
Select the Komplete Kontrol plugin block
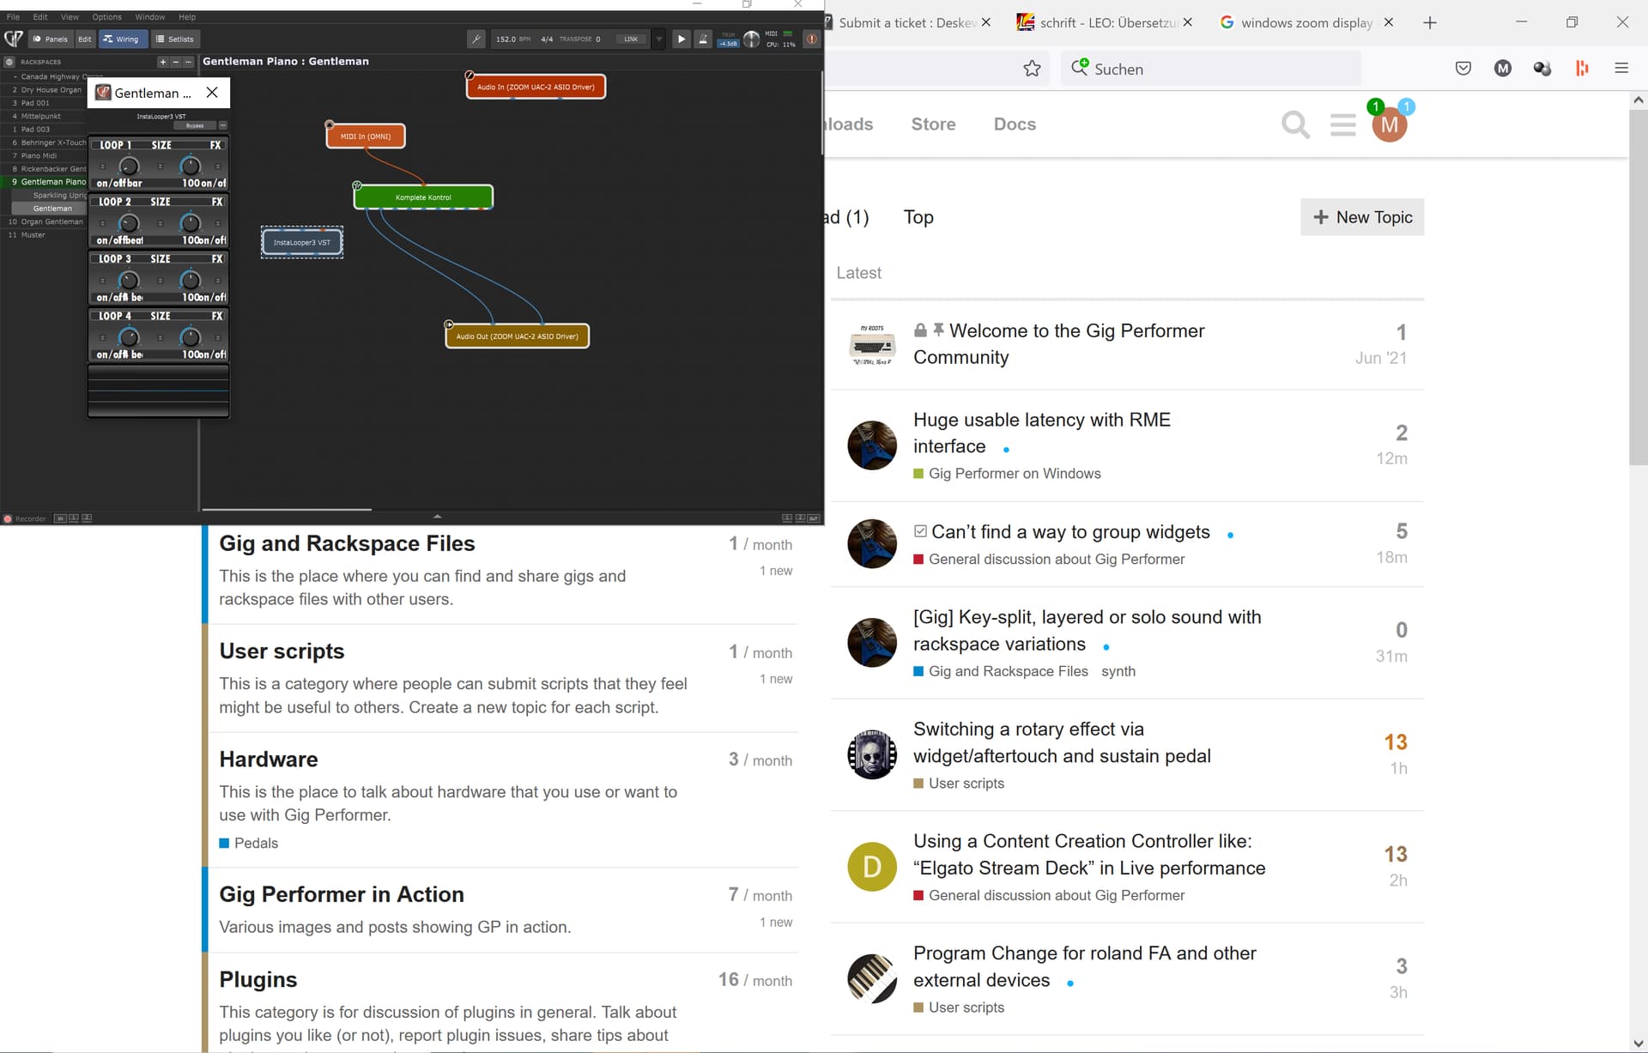coord(423,197)
